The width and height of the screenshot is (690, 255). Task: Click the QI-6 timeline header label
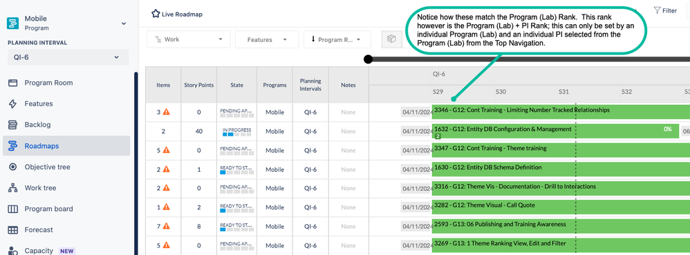point(439,74)
